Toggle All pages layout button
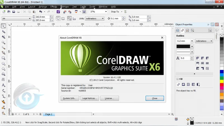Viewport: 224px width, 126px height. pos(69,18)
